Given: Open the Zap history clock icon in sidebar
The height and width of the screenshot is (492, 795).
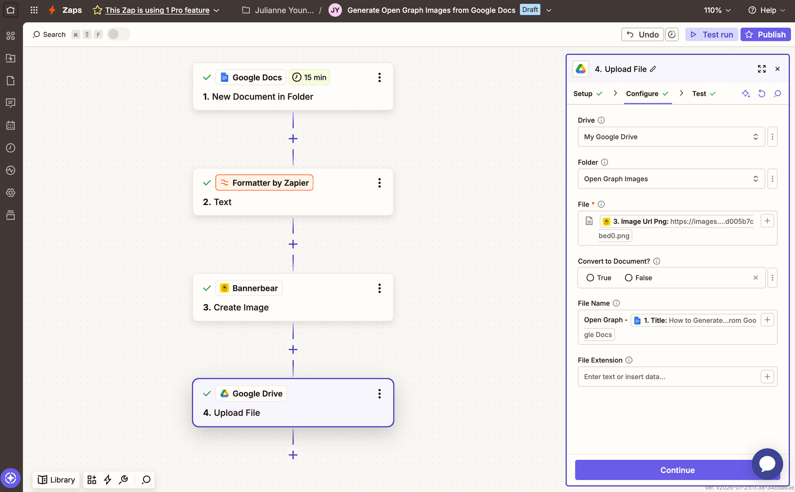Looking at the screenshot, I should click(11, 148).
